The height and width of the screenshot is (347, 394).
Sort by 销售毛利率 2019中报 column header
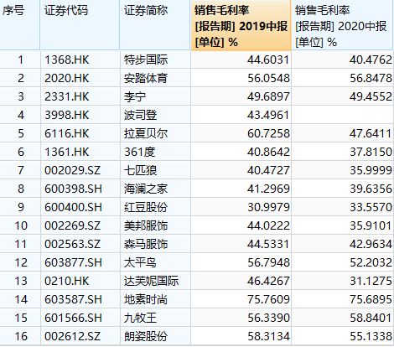pyautogui.click(x=241, y=26)
